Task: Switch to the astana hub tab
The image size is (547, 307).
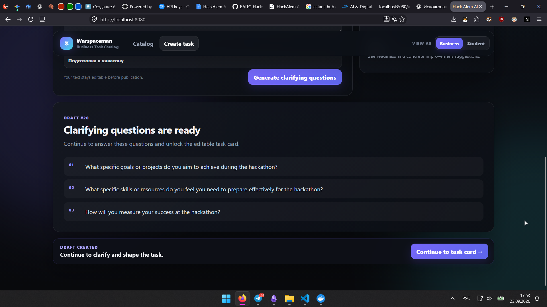Action: tap(321, 7)
